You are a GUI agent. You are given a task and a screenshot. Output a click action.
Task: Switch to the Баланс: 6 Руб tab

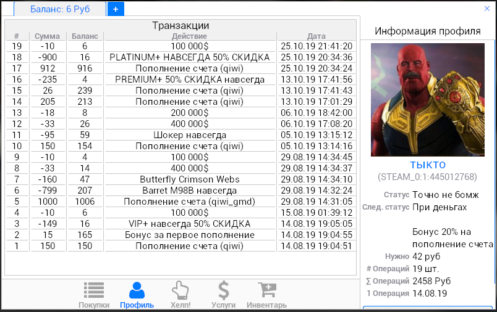click(59, 9)
